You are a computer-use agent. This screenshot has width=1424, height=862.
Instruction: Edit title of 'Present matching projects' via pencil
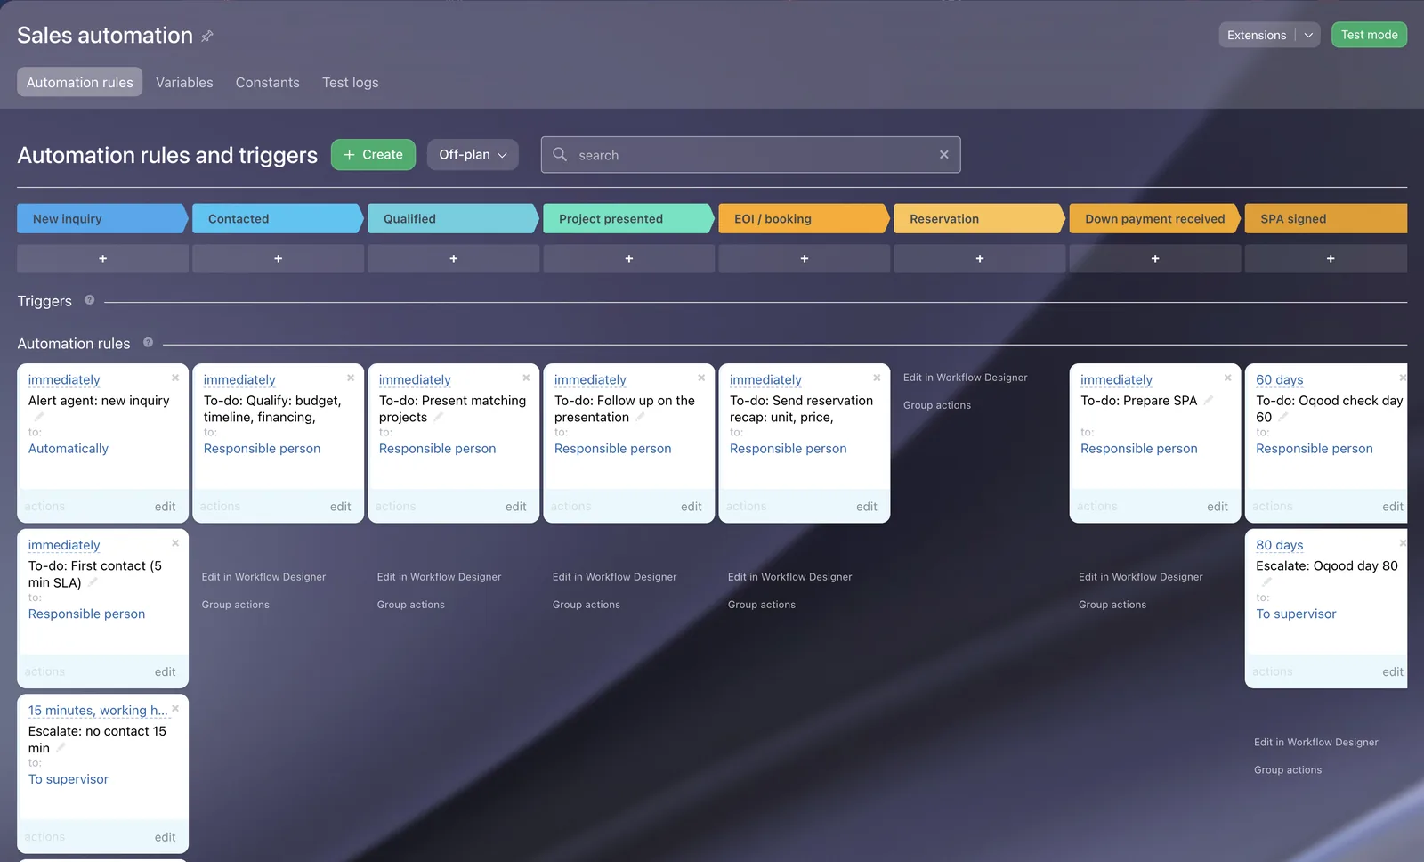[439, 417]
